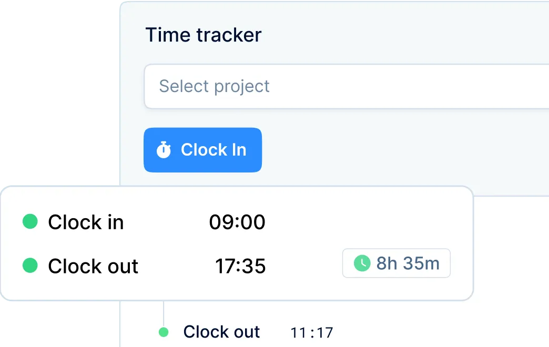Screen dimensions: 549x347
Task: Click the Time tracker heading
Action: 203,35
